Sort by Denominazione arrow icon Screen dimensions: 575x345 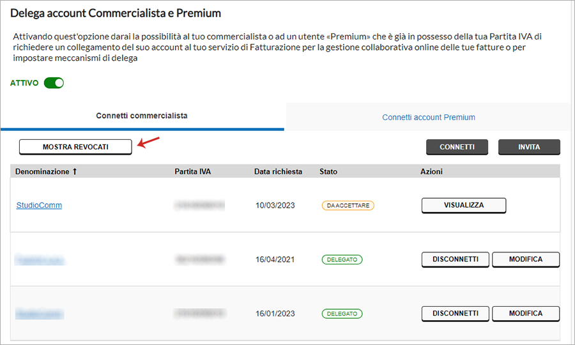click(75, 172)
